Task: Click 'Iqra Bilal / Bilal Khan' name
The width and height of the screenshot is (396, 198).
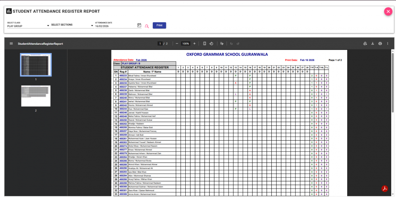Action: coord(137,172)
